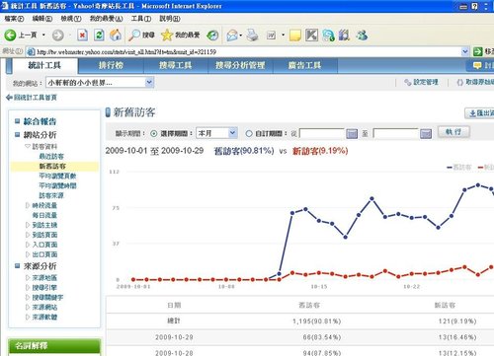This screenshot has height=356, width=494.
Task: Collapse the 訪客資料 tree node
Action: point(28,146)
